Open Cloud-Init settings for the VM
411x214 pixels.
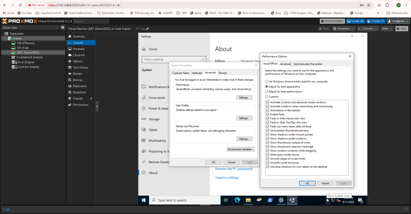78,55
